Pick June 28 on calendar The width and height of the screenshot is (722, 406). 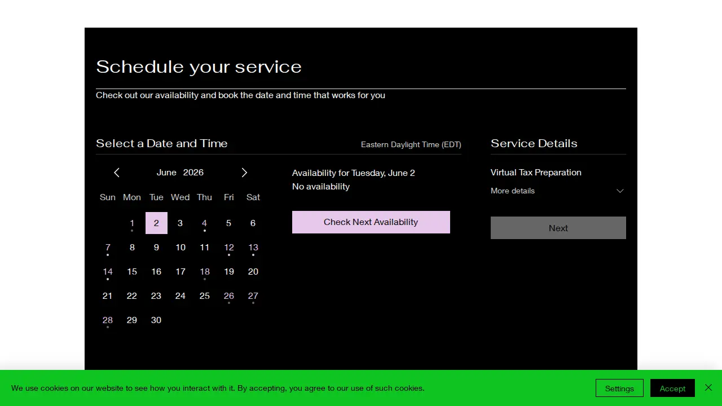coord(108,320)
